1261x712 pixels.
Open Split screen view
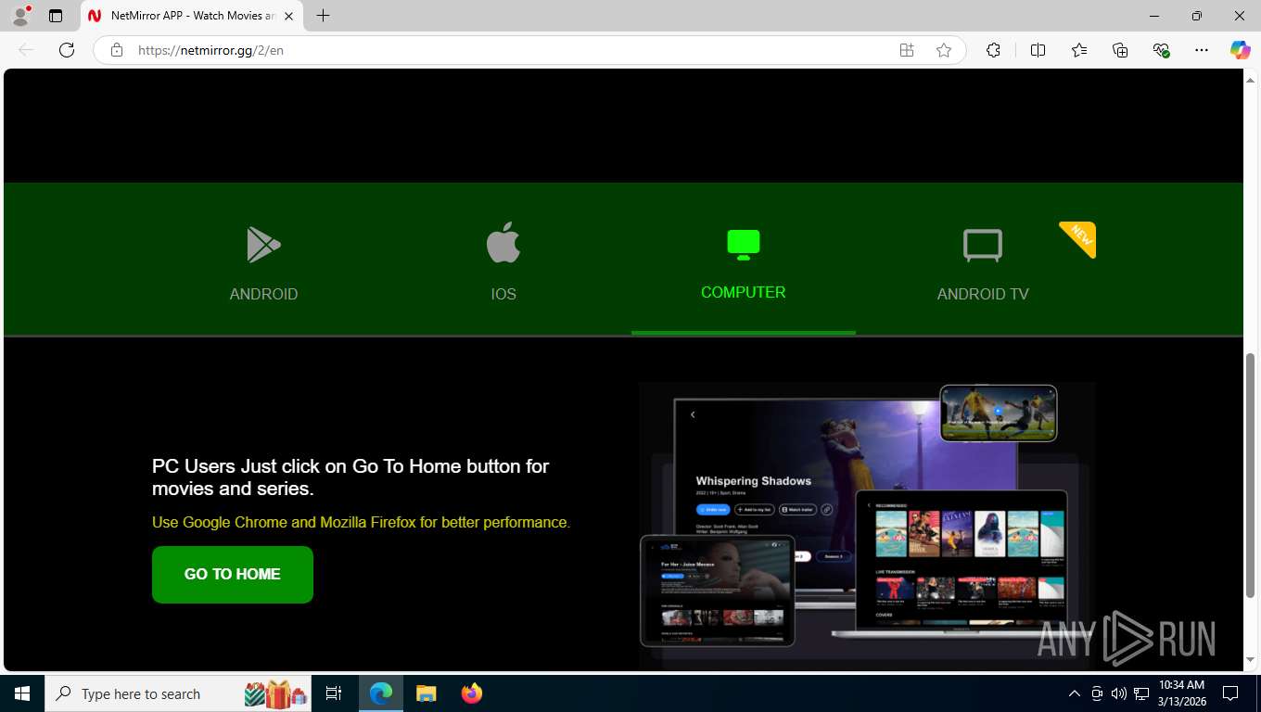tap(1038, 50)
